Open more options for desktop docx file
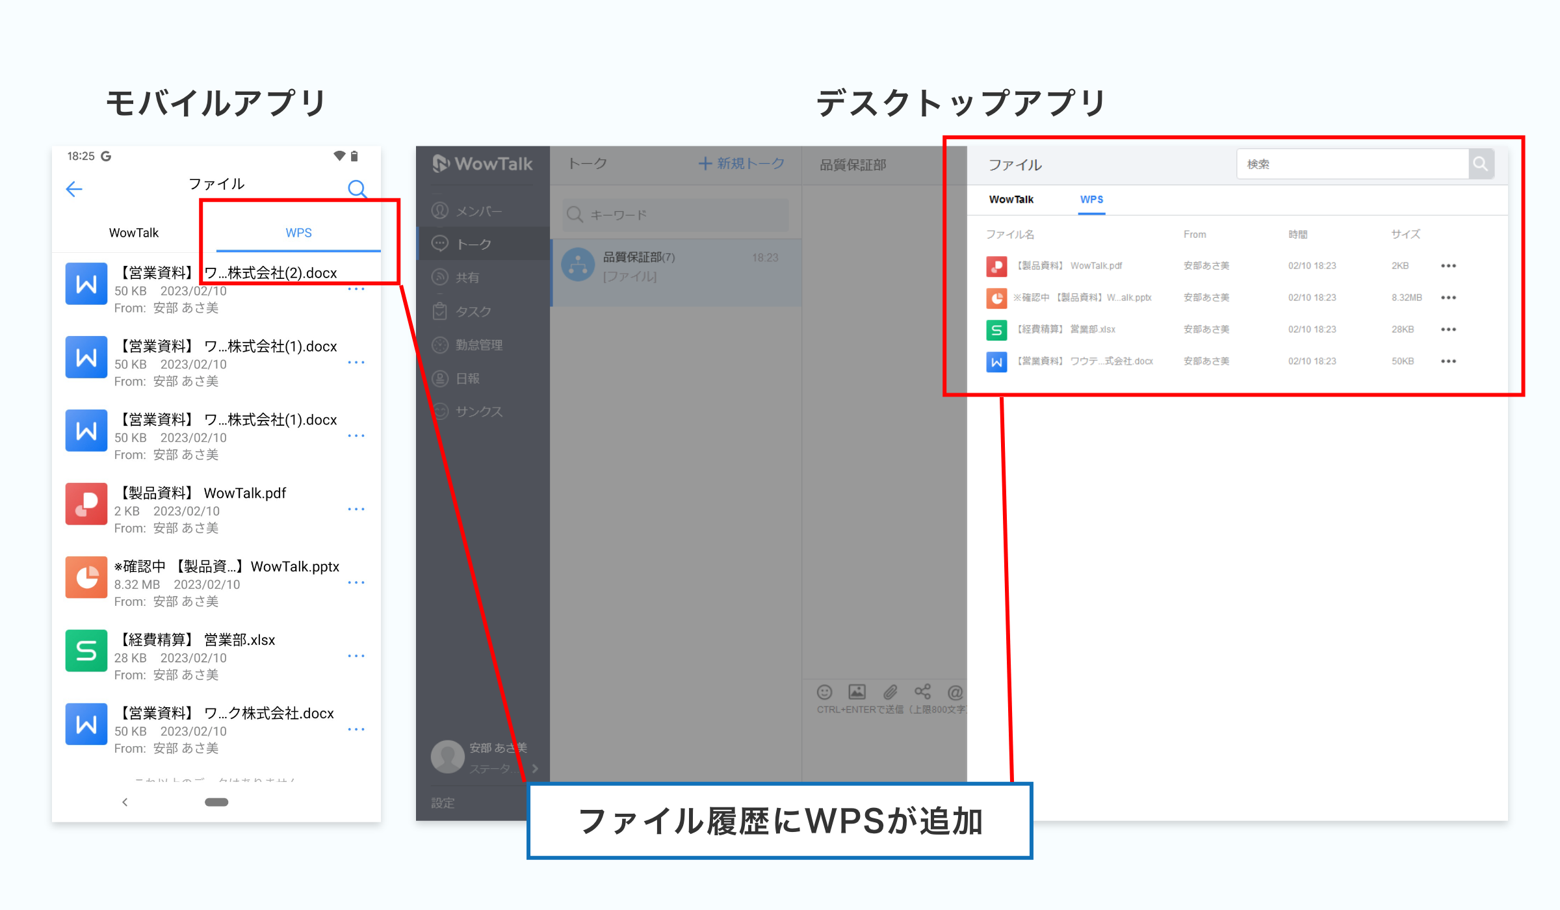The image size is (1560, 910). coord(1448,361)
